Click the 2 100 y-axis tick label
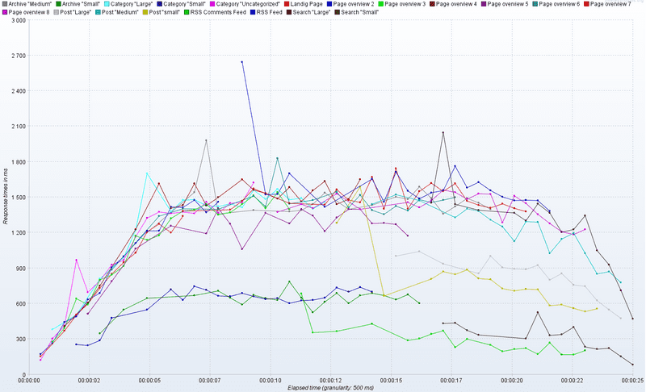 (x=18, y=127)
